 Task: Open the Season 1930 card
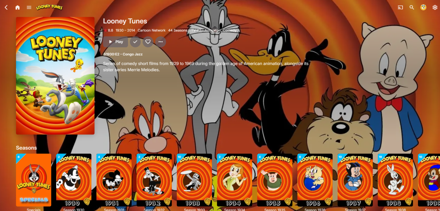(x=74, y=180)
